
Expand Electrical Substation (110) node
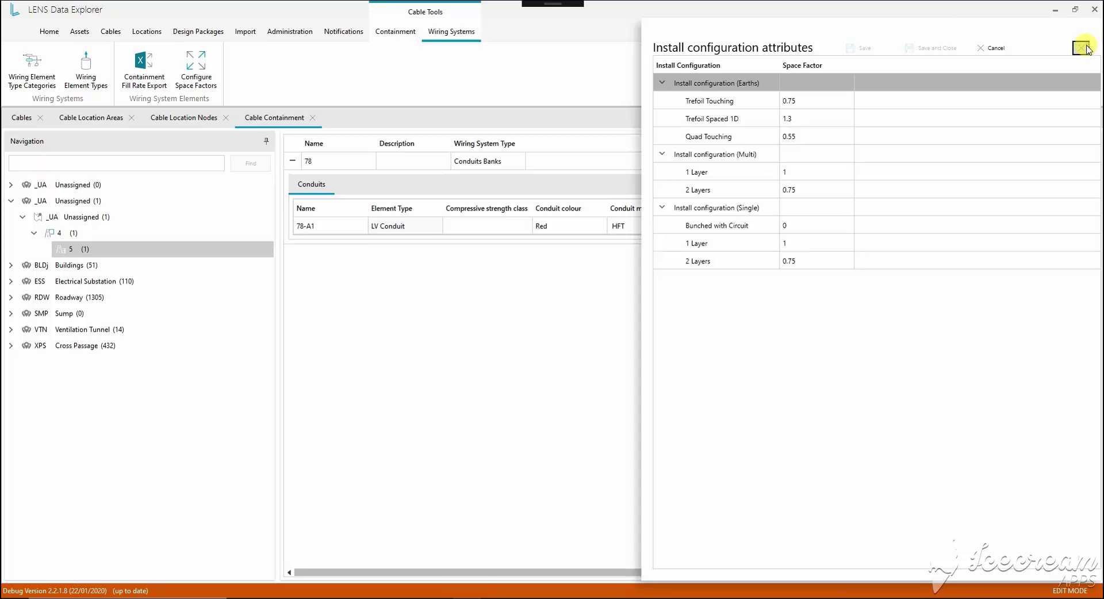pos(11,282)
